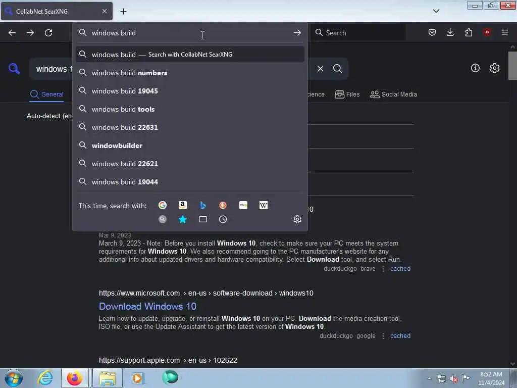Select the CollabNet SearXNG browser tab

coord(57,11)
